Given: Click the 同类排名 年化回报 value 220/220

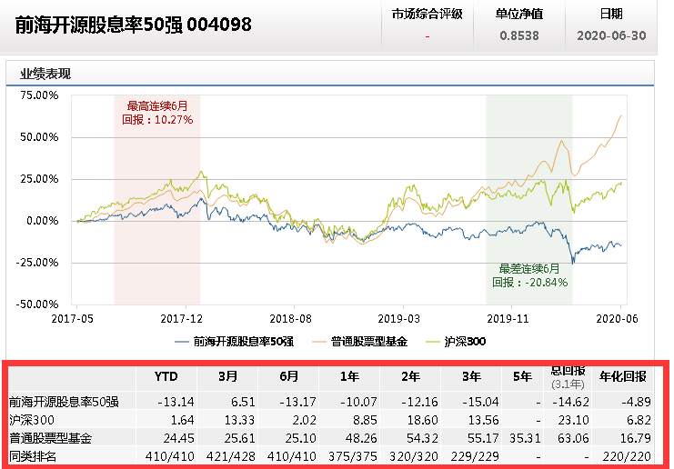Looking at the screenshot, I should (x=627, y=456).
